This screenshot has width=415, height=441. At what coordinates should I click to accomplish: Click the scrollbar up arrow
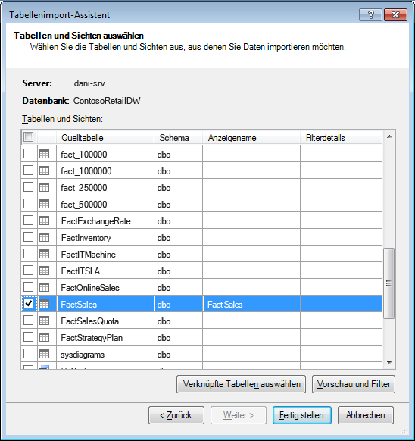[389, 136]
